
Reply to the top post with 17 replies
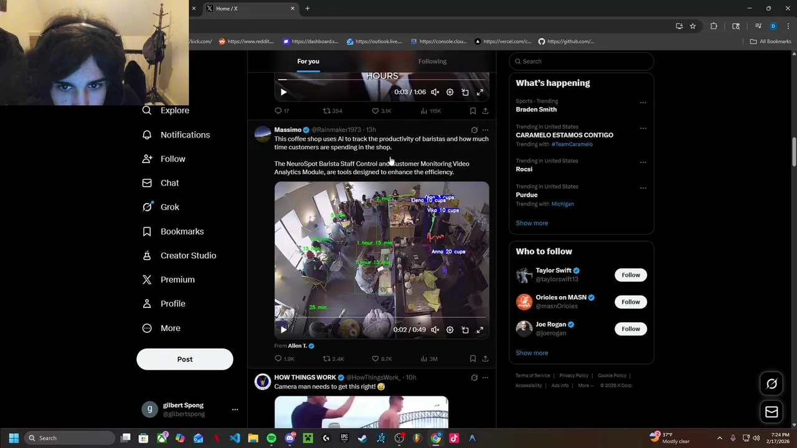[281, 111]
